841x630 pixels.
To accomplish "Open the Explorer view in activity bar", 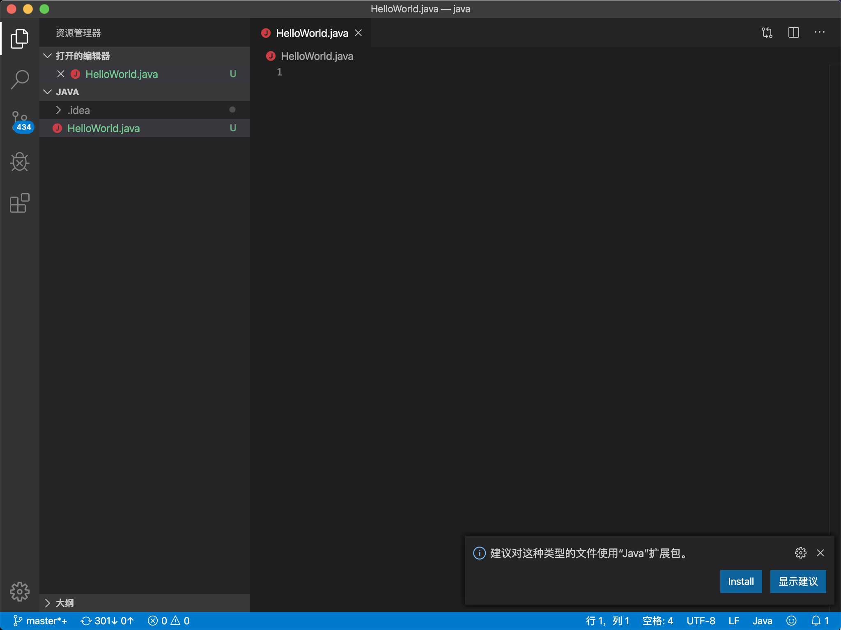I will click(x=19, y=39).
